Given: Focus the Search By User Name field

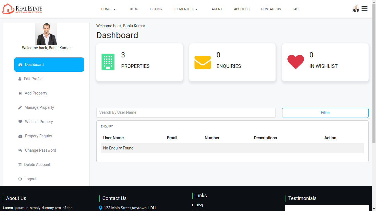Looking at the screenshot, I should [186, 113].
